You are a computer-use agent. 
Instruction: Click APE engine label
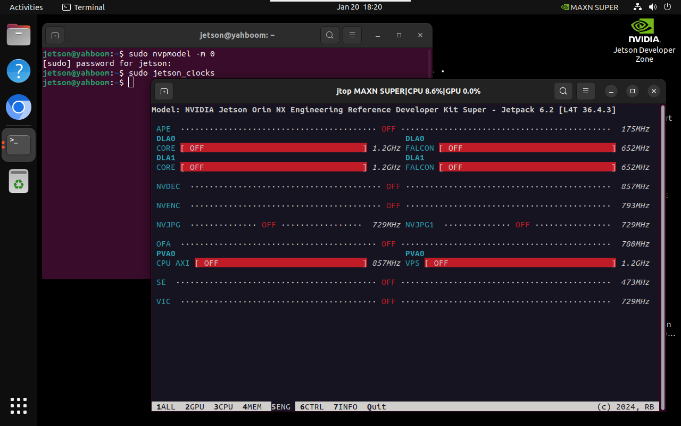163,129
